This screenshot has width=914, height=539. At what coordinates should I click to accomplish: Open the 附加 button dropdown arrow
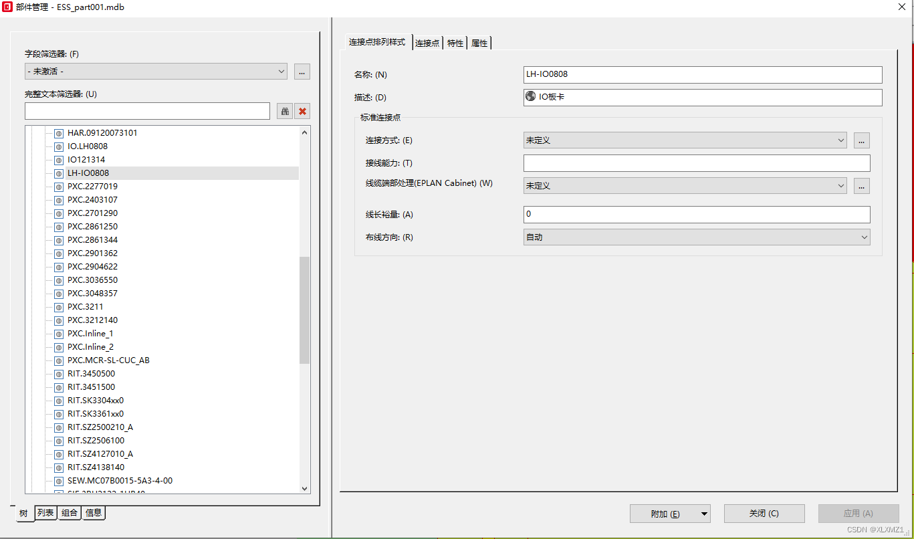click(x=704, y=514)
